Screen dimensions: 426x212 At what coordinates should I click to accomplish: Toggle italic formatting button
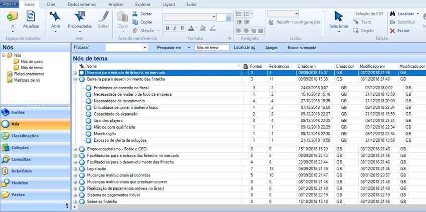pyautogui.click(x=175, y=28)
